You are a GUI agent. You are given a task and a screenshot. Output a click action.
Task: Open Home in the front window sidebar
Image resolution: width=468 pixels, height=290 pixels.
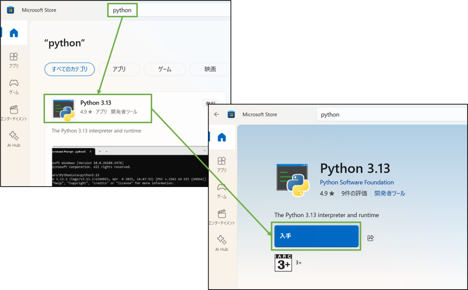[222, 137]
